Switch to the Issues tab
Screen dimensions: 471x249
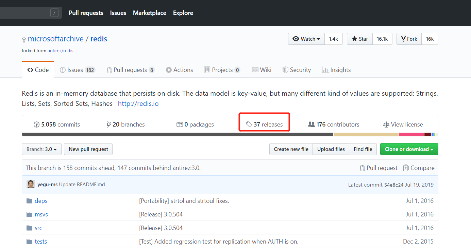(x=78, y=70)
